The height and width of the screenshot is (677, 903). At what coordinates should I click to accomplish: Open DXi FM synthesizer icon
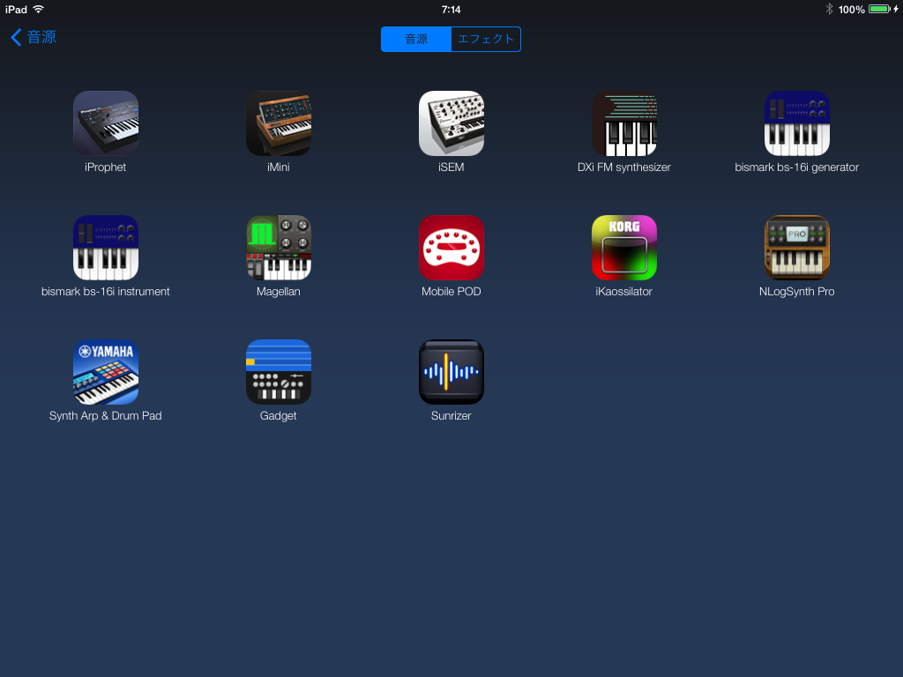(x=623, y=123)
